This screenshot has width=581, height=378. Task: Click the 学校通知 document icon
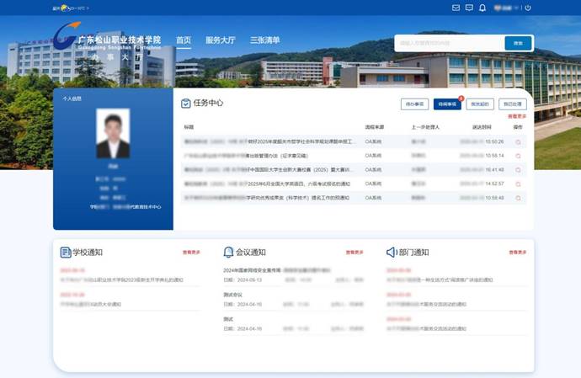tap(65, 253)
